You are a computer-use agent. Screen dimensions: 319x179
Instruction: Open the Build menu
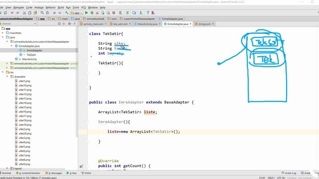(61, 7)
